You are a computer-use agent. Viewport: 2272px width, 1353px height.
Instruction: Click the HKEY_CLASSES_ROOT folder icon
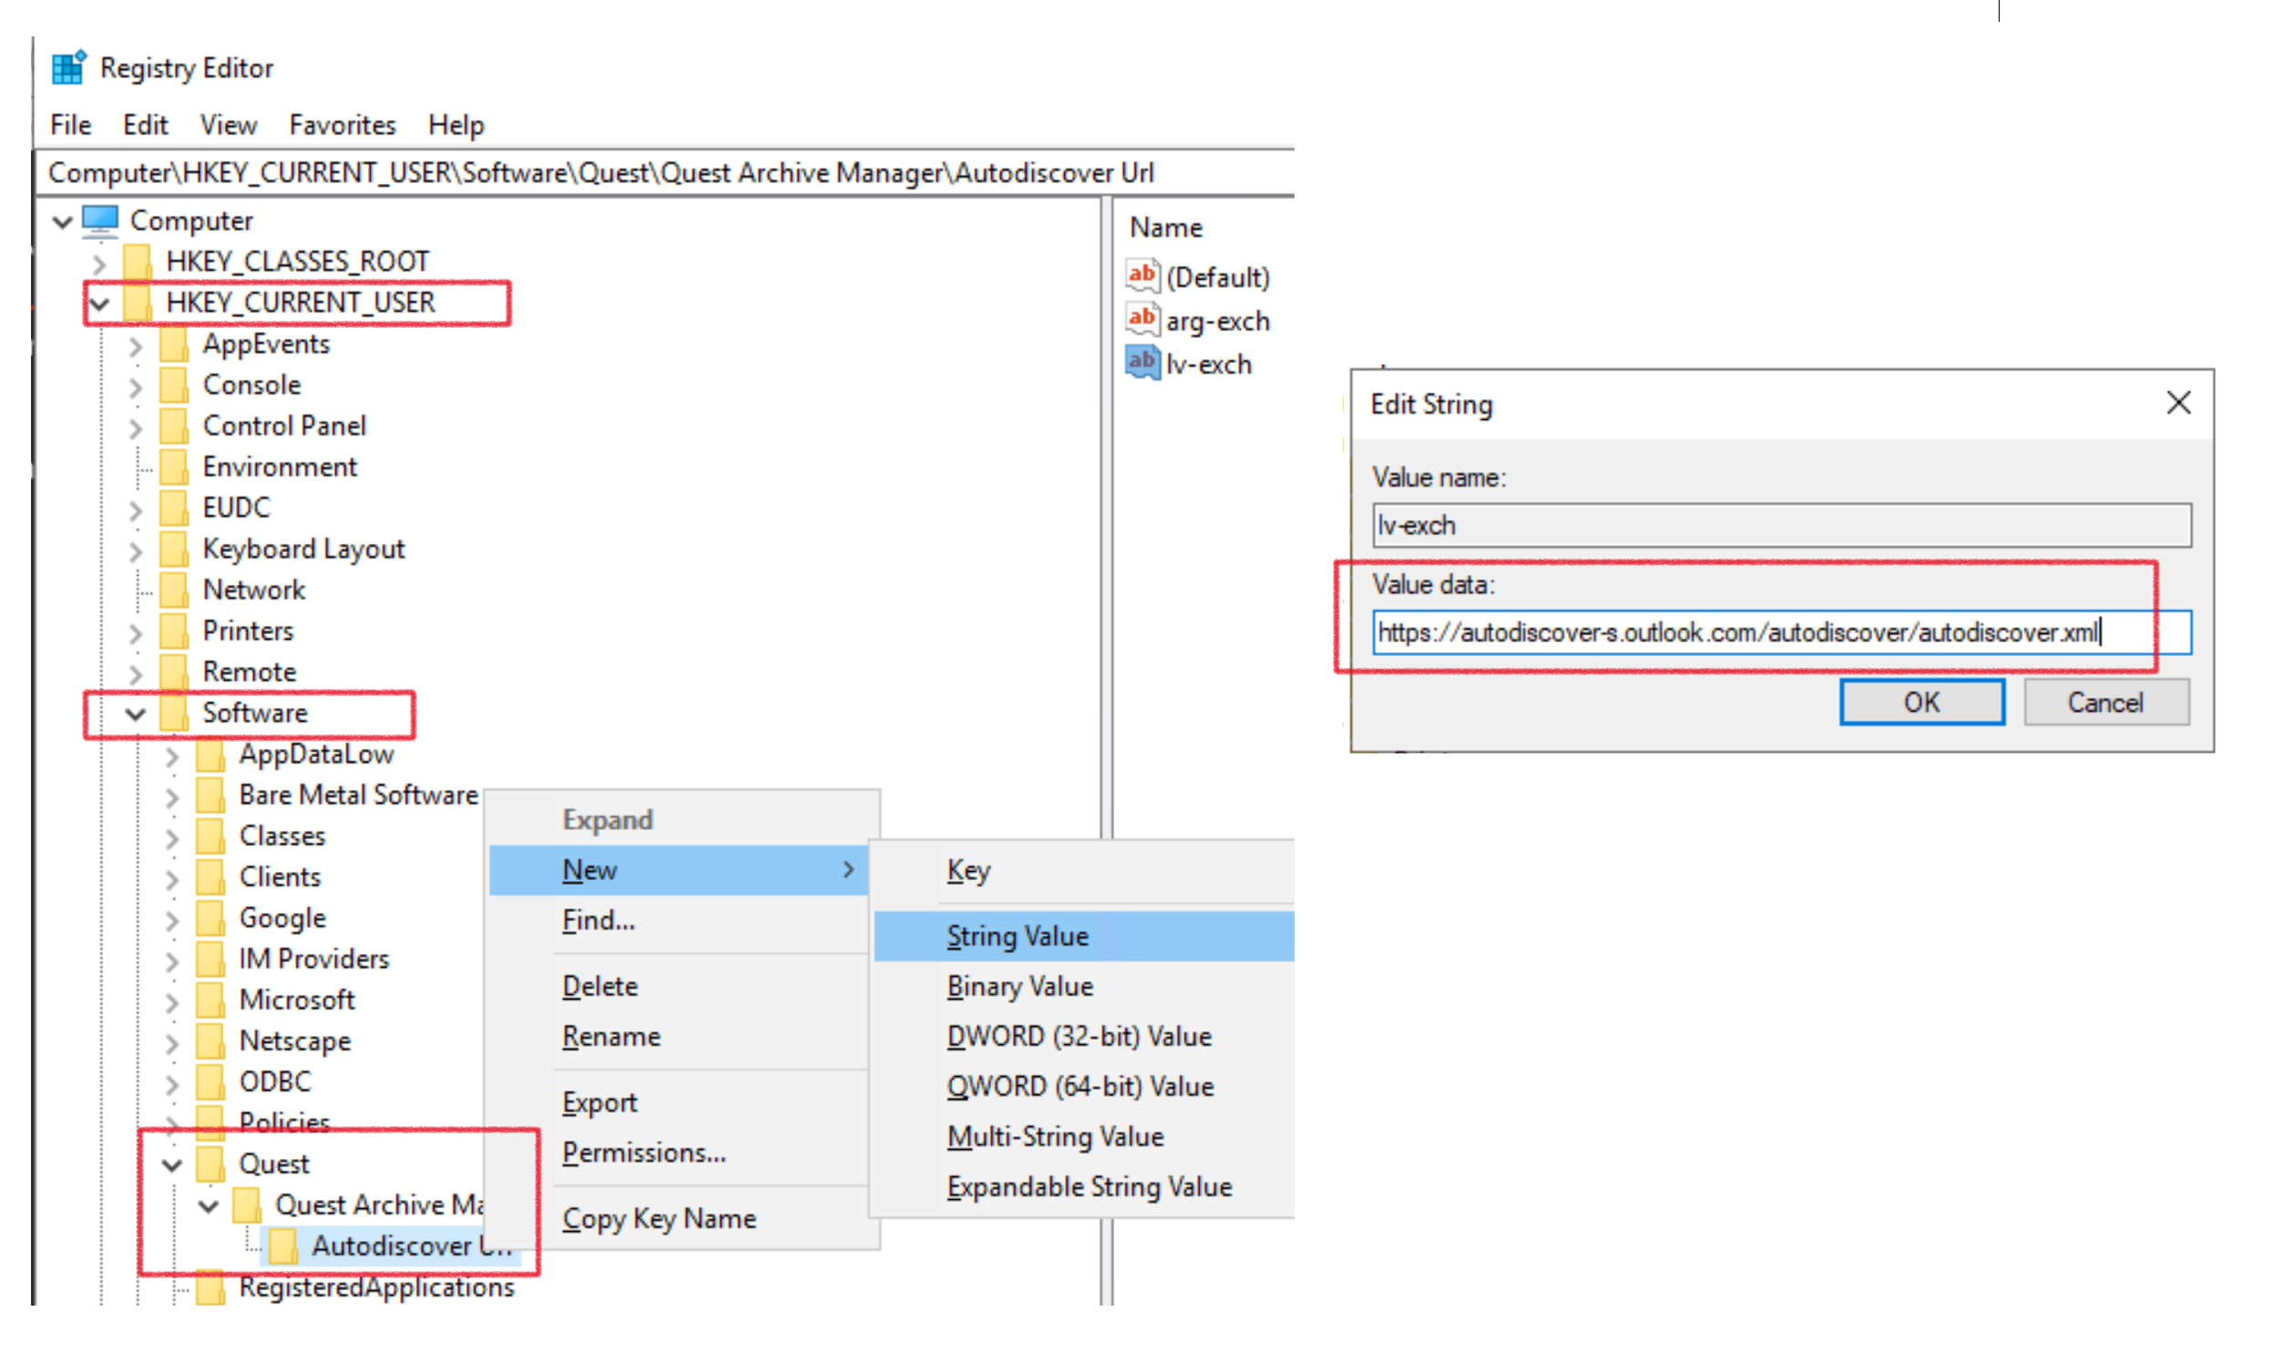pos(138,261)
